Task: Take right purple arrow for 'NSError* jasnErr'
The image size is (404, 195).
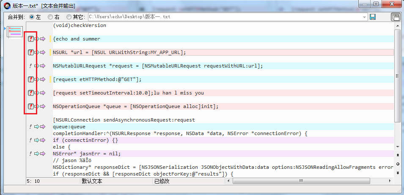Action: coord(43,154)
